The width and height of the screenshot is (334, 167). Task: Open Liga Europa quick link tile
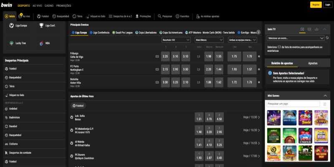click(18, 26)
